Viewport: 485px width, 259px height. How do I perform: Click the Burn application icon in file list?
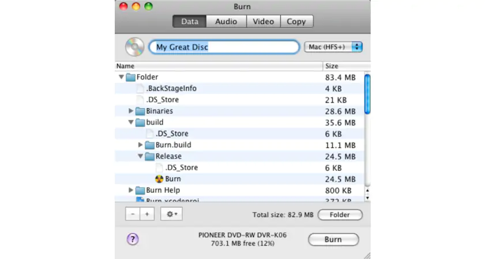tap(160, 179)
